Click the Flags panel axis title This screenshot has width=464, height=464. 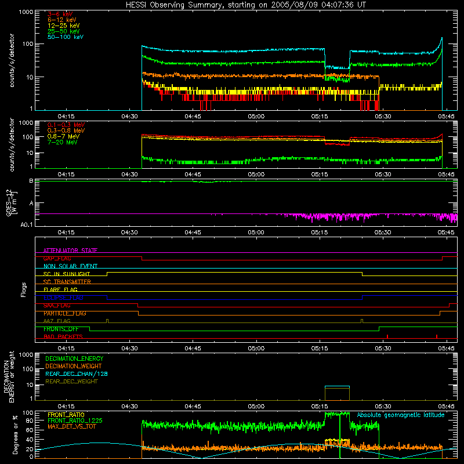point(24,289)
